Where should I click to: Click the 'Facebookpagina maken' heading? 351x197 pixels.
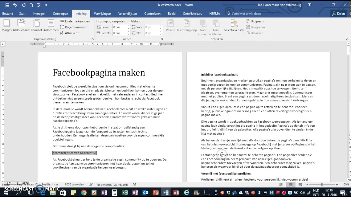click(x=99, y=73)
